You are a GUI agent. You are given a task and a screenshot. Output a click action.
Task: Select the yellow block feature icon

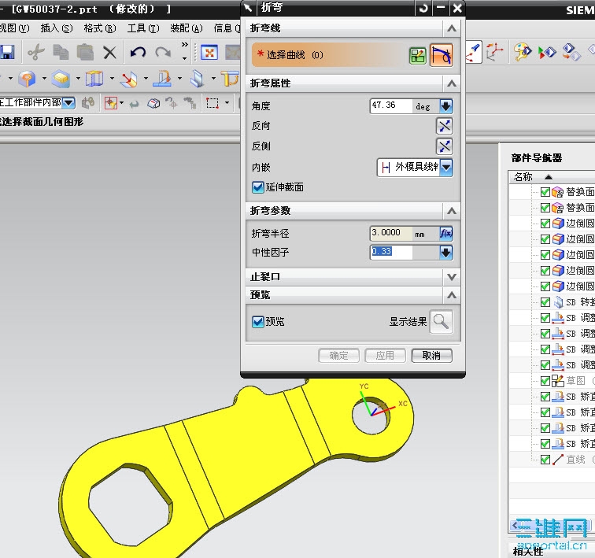(x=61, y=79)
